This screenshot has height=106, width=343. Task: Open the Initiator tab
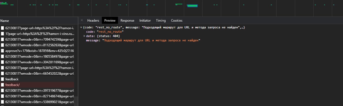click(x=145, y=20)
